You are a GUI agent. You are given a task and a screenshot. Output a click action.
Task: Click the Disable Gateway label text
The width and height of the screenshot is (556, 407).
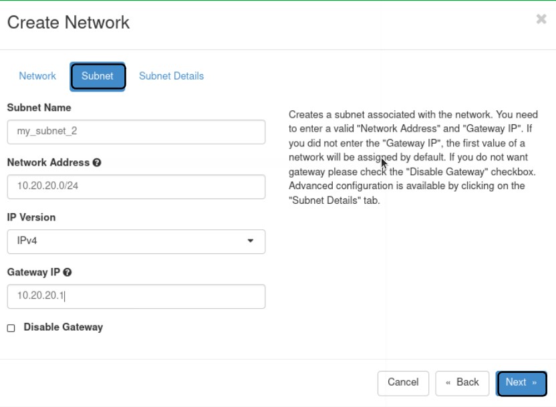(63, 327)
